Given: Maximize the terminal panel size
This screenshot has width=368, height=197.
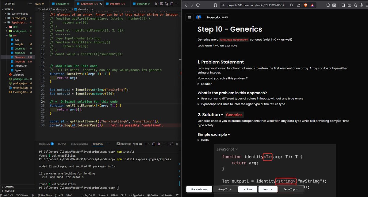Looking at the screenshot, I should pyautogui.click(x=172, y=144).
